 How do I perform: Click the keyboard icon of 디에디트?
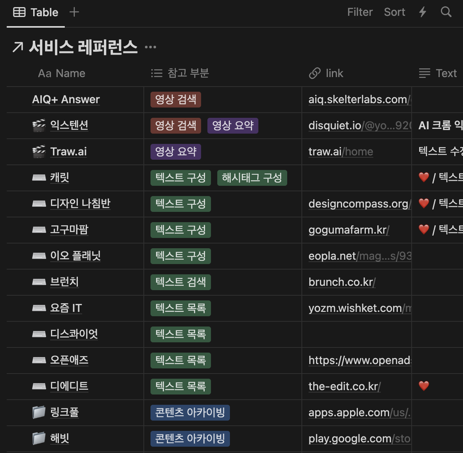tap(39, 386)
